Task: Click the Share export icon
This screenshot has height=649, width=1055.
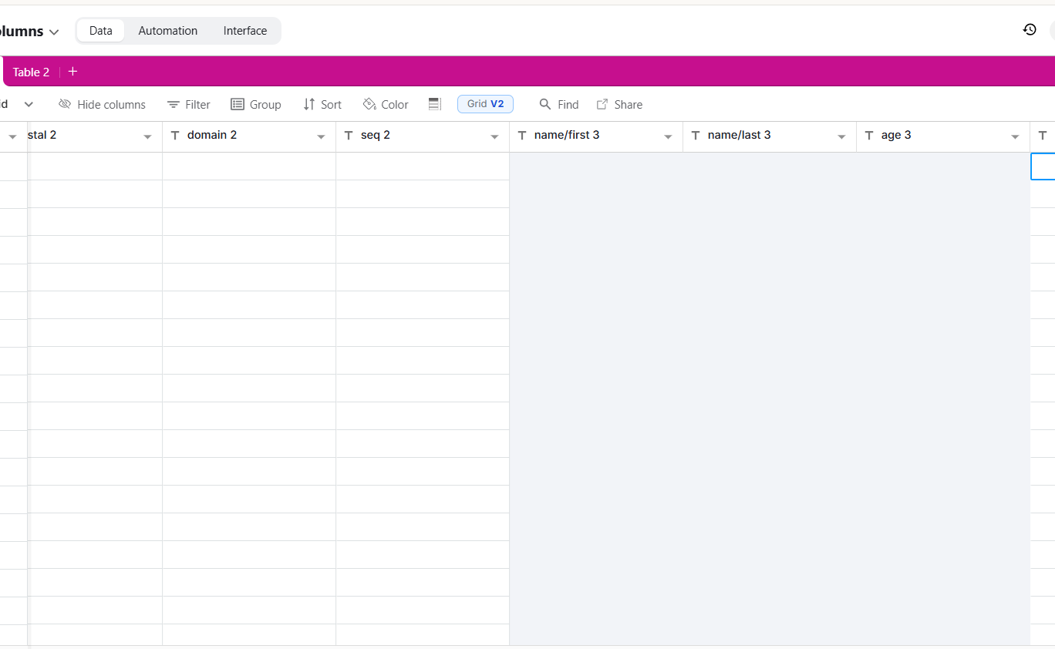Action: pos(602,104)
